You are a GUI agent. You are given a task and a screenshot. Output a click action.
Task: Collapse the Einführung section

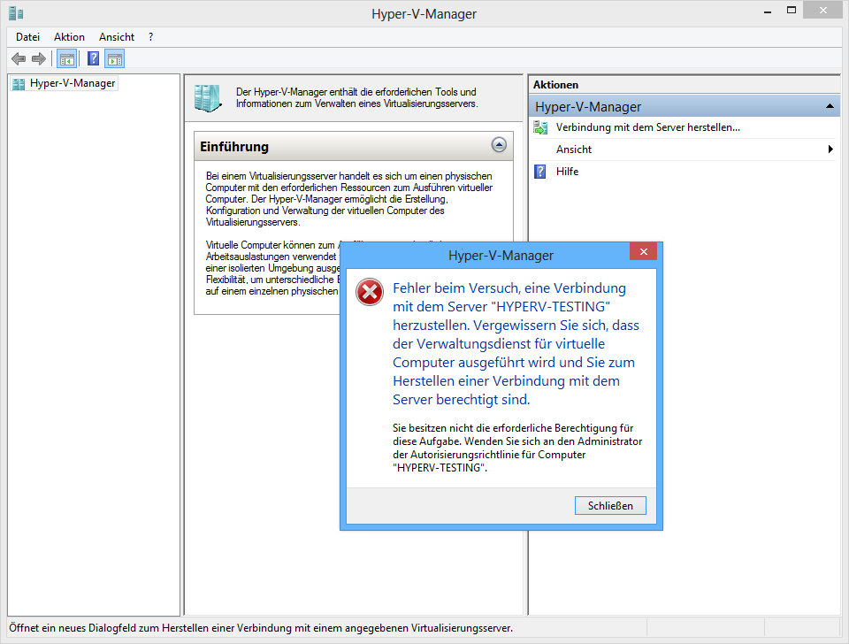499,144
